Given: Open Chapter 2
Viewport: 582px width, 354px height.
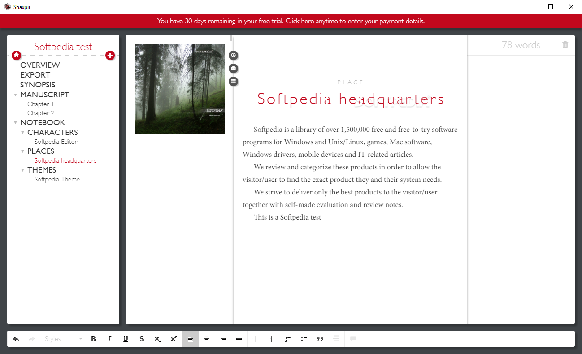Looking at the screenshot, I should tap(41, 113).
